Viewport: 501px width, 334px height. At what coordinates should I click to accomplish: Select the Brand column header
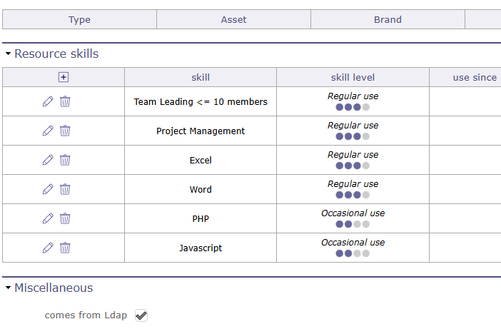[x=388, y=19]
